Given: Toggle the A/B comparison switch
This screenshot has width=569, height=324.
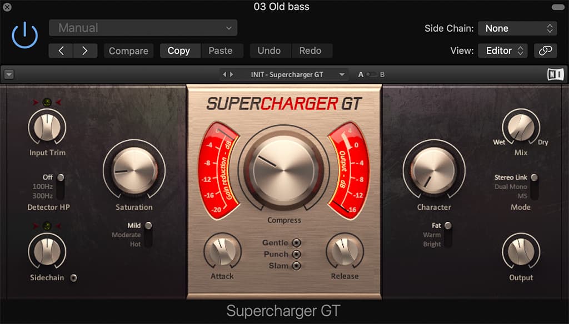Looking at the screenshot, I should pos(371,74).
